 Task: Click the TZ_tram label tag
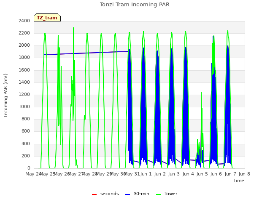[x=47, y=18]
